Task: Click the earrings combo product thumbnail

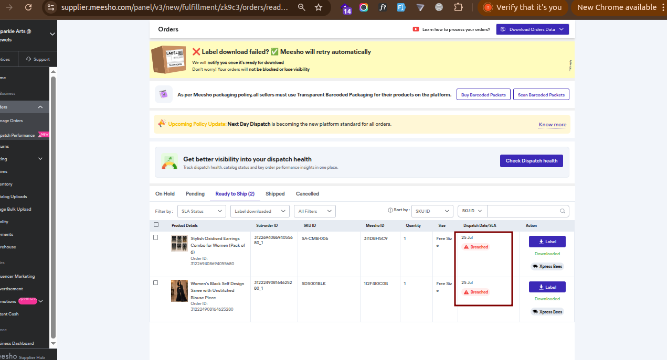Action: (x=179, y=243)
